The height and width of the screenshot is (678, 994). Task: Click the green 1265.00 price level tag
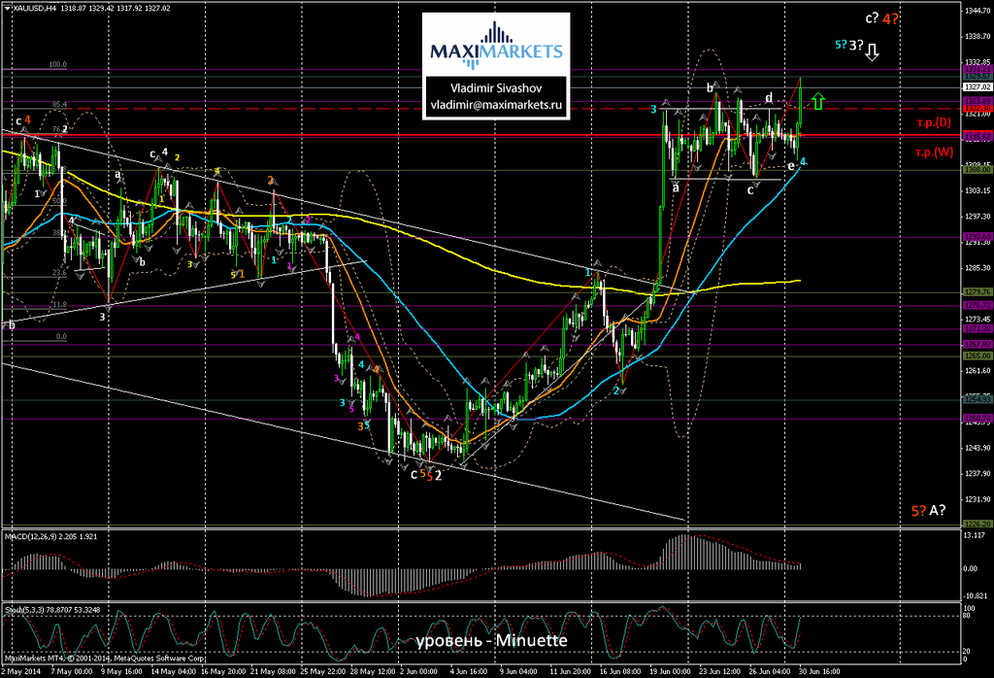(x=977, y=356)
